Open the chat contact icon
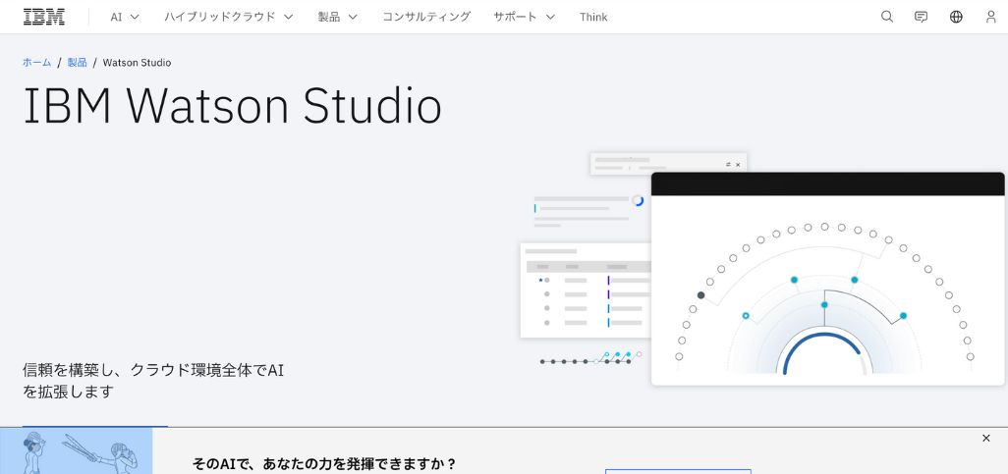The height and width of the screenshot is (474, 1008). [922, 17]
